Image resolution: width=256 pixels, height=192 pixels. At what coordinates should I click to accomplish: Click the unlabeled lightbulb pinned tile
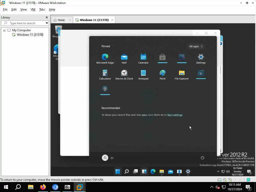click(105, 89)
